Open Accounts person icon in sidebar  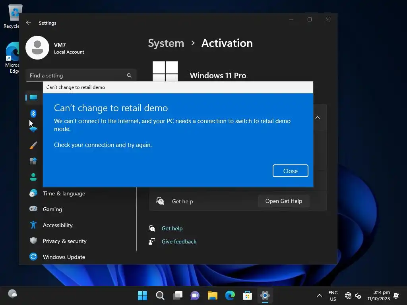tap(33, 177)
